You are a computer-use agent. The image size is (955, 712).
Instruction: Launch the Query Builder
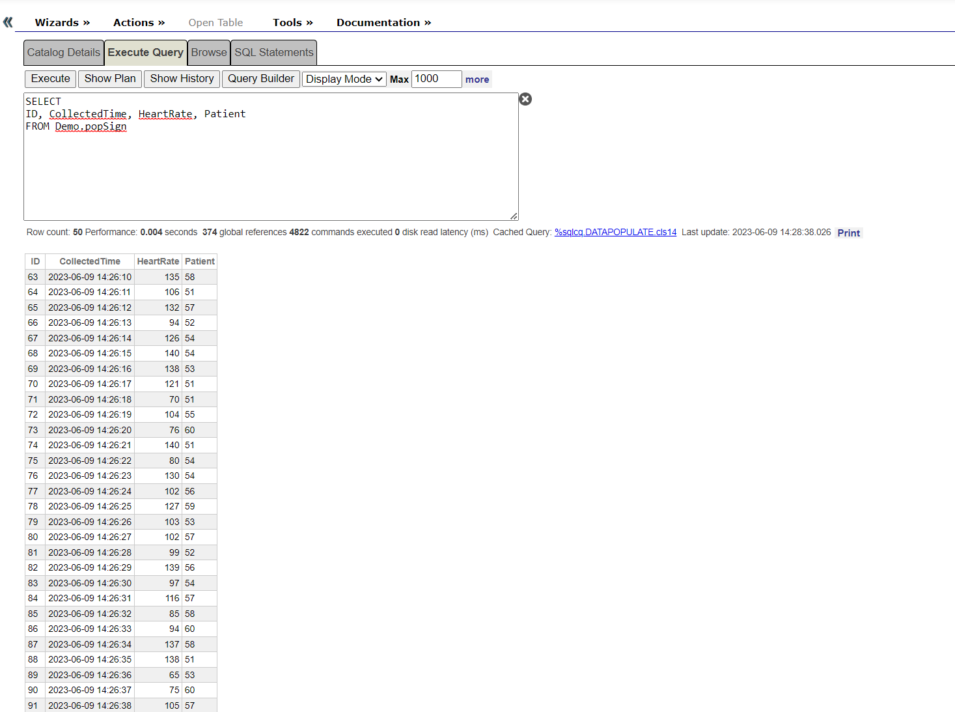[x=260, y=79]
